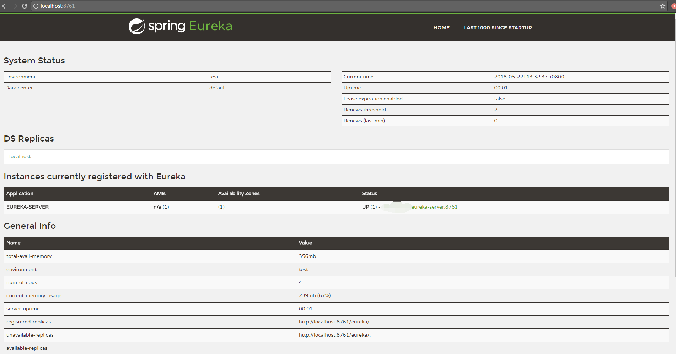The width and height of the screenshot is (676, 354).
Task: Click the site info icon in address bar
Action: click(36, 6)
